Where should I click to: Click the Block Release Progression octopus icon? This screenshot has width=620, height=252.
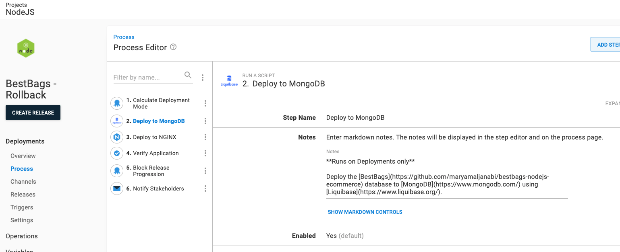117,171
